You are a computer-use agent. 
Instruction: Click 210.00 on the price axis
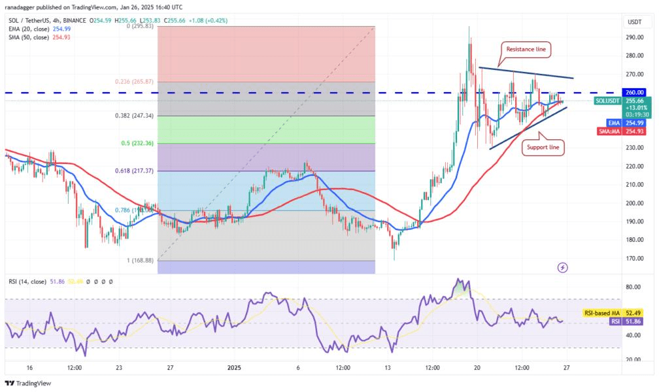click(634, 184)
